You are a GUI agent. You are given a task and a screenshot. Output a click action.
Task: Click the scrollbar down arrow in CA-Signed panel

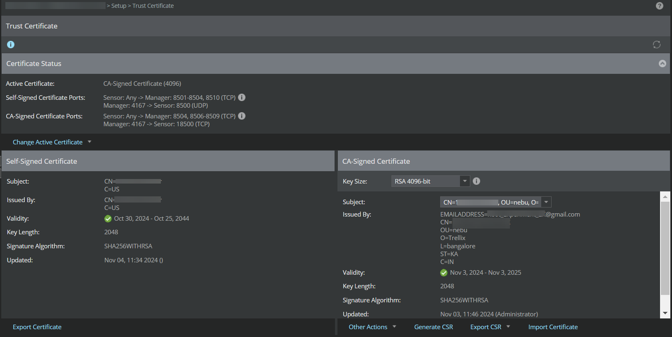point(665,313)
